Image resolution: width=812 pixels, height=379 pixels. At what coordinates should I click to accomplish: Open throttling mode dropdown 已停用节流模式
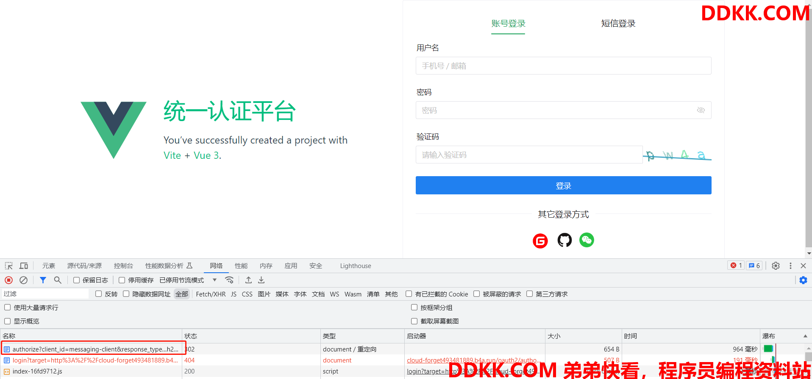point(188,280)
